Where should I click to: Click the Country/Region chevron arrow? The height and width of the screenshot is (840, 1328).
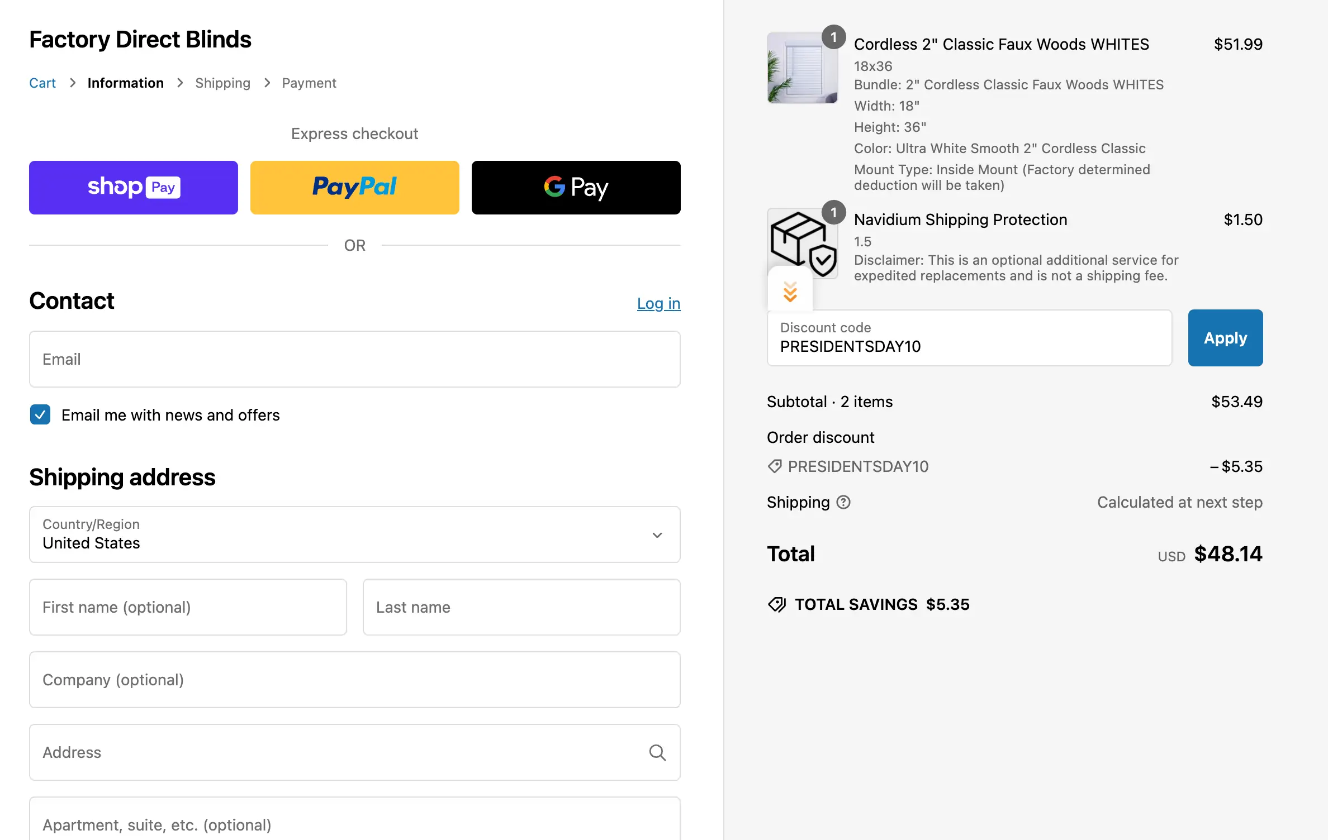657,535
